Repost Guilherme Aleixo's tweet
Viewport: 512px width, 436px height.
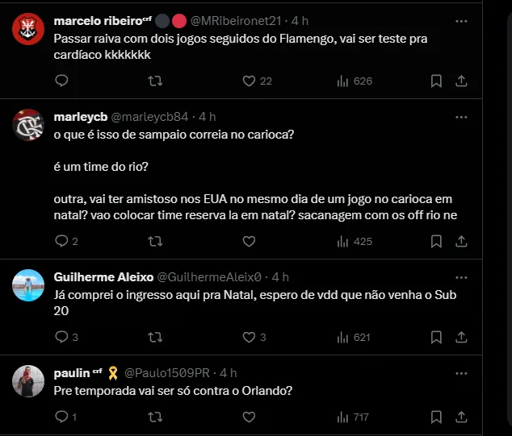pos(155,337)
